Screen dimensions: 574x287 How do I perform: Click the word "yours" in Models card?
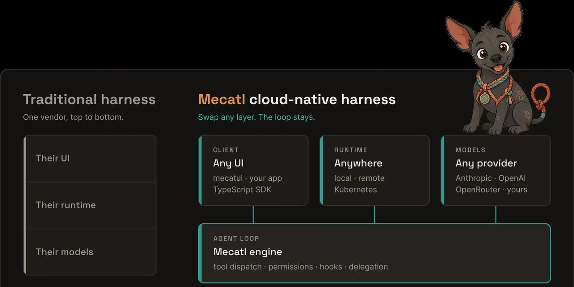click(x=517, y=190)
